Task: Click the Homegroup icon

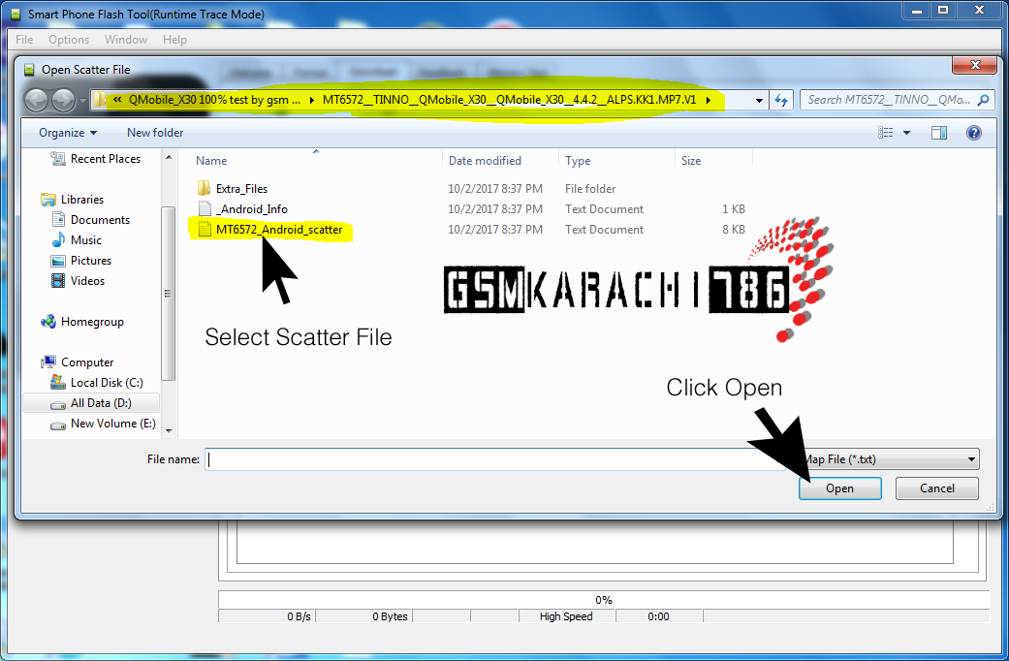Action: coord(48,322)
